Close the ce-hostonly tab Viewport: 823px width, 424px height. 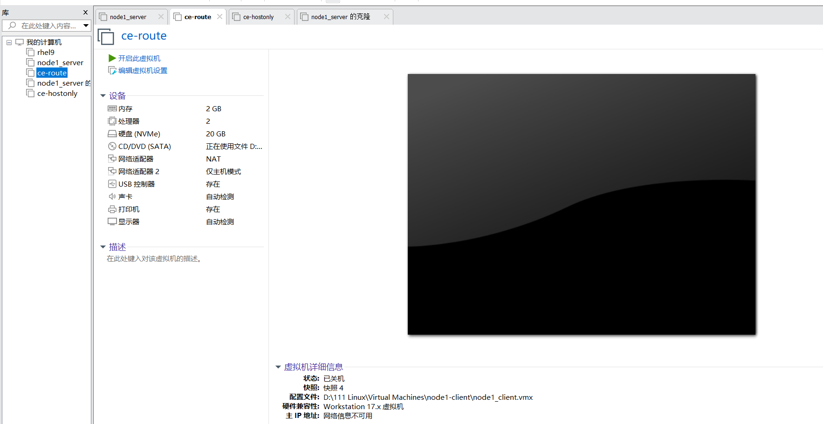pyautogui.click(x=288, y=17)
